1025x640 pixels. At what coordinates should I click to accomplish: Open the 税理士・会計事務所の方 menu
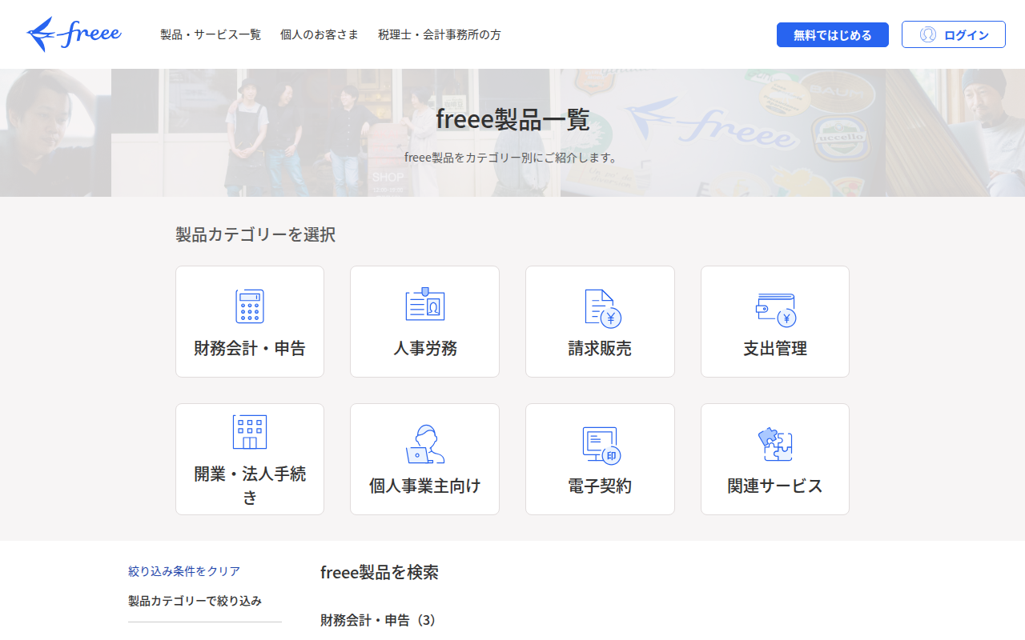(x=440, y=34)
